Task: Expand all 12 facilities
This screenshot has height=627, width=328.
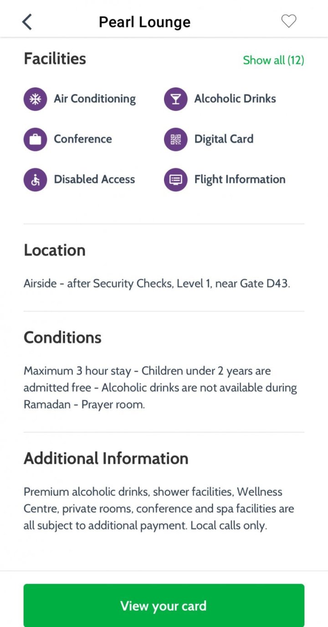Action: pyautogui.click(x=273, y=60)
